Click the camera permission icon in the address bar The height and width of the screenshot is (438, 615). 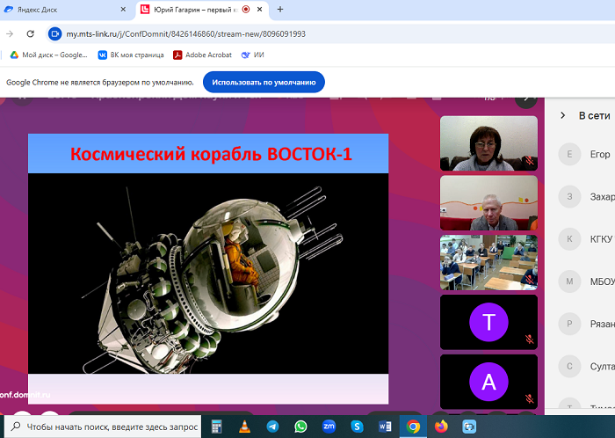click(x=54, y=33)
